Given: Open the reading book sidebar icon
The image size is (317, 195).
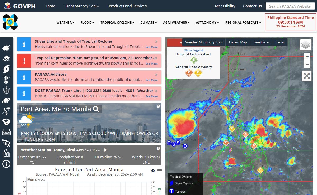Looking at the screenshot, I should click(x=6, y=153).
